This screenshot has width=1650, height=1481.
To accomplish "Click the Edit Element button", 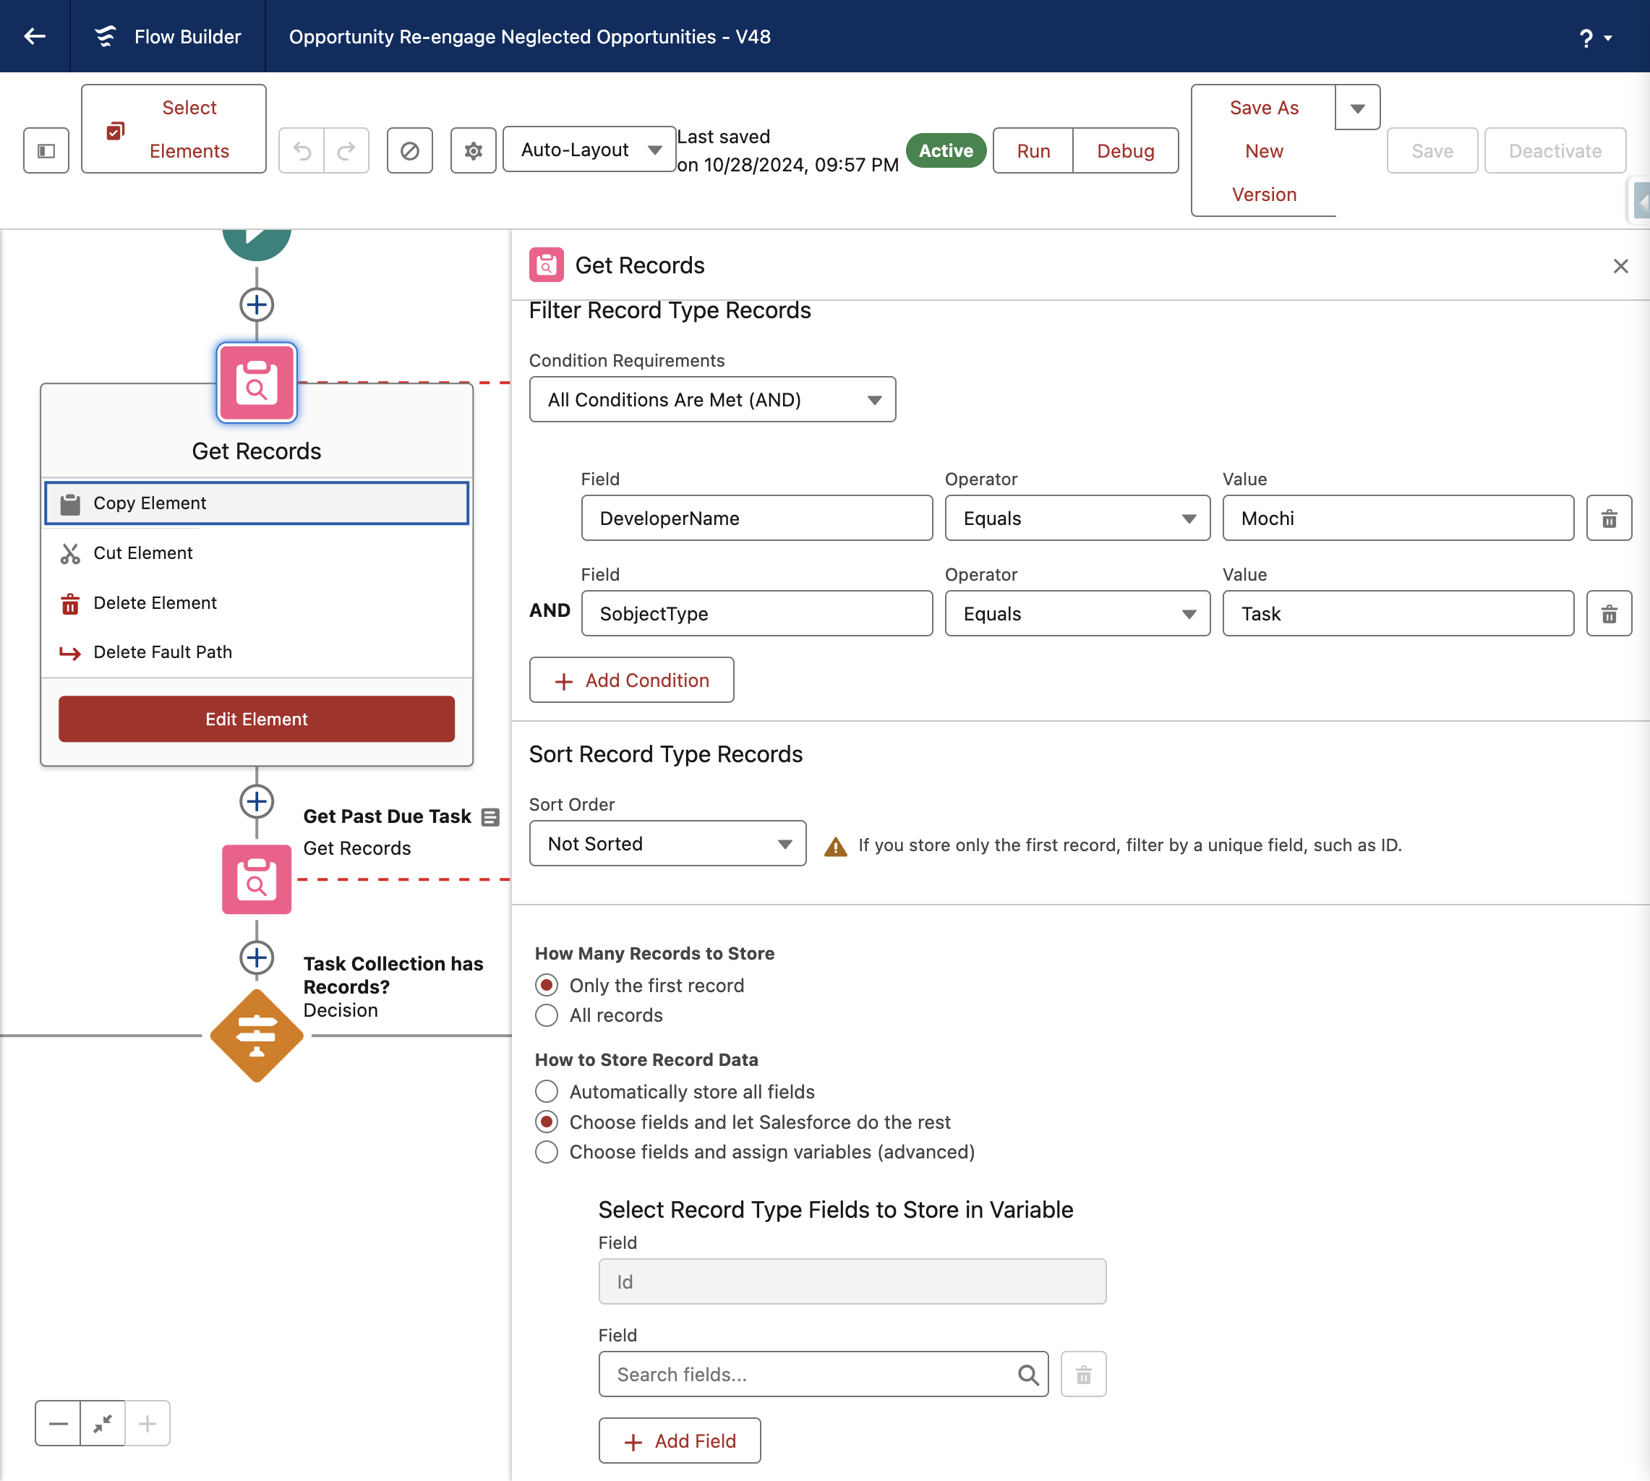I will [256, 719].
